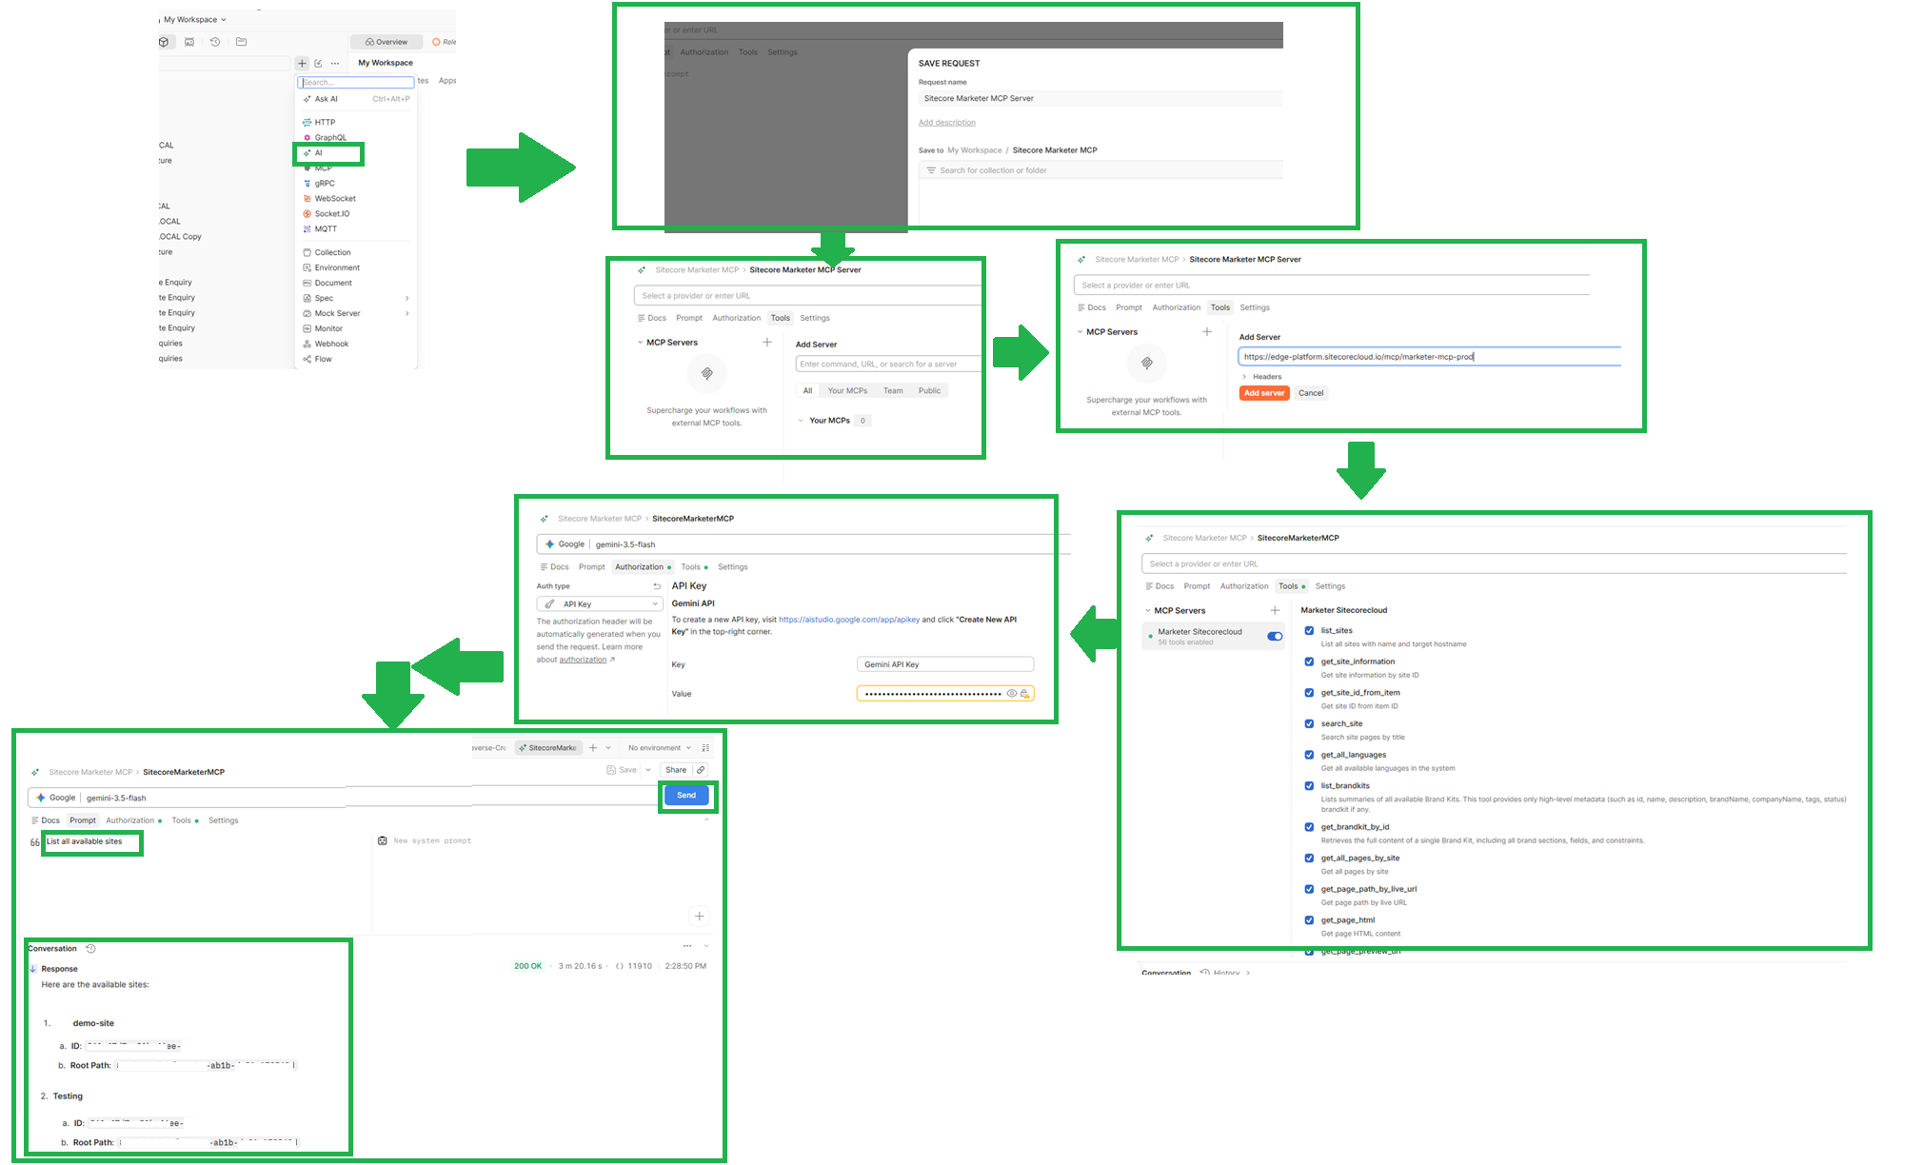Open the History clock icon in sidebar toolbar
1923x1165 pixels.
tap(215, 42)
